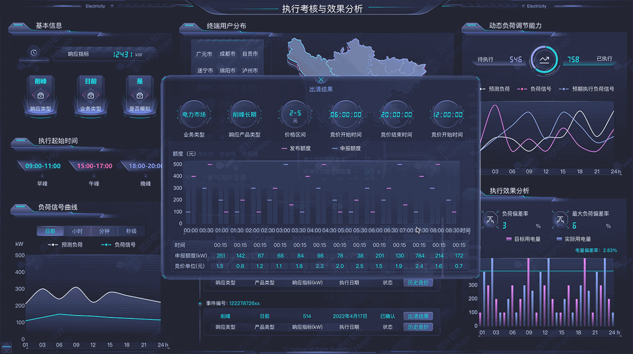Image resolution: width=633 pixels, height=354 pixels.
Task: Click the 12431 kW response indicator value
Action: pos(122,54)
